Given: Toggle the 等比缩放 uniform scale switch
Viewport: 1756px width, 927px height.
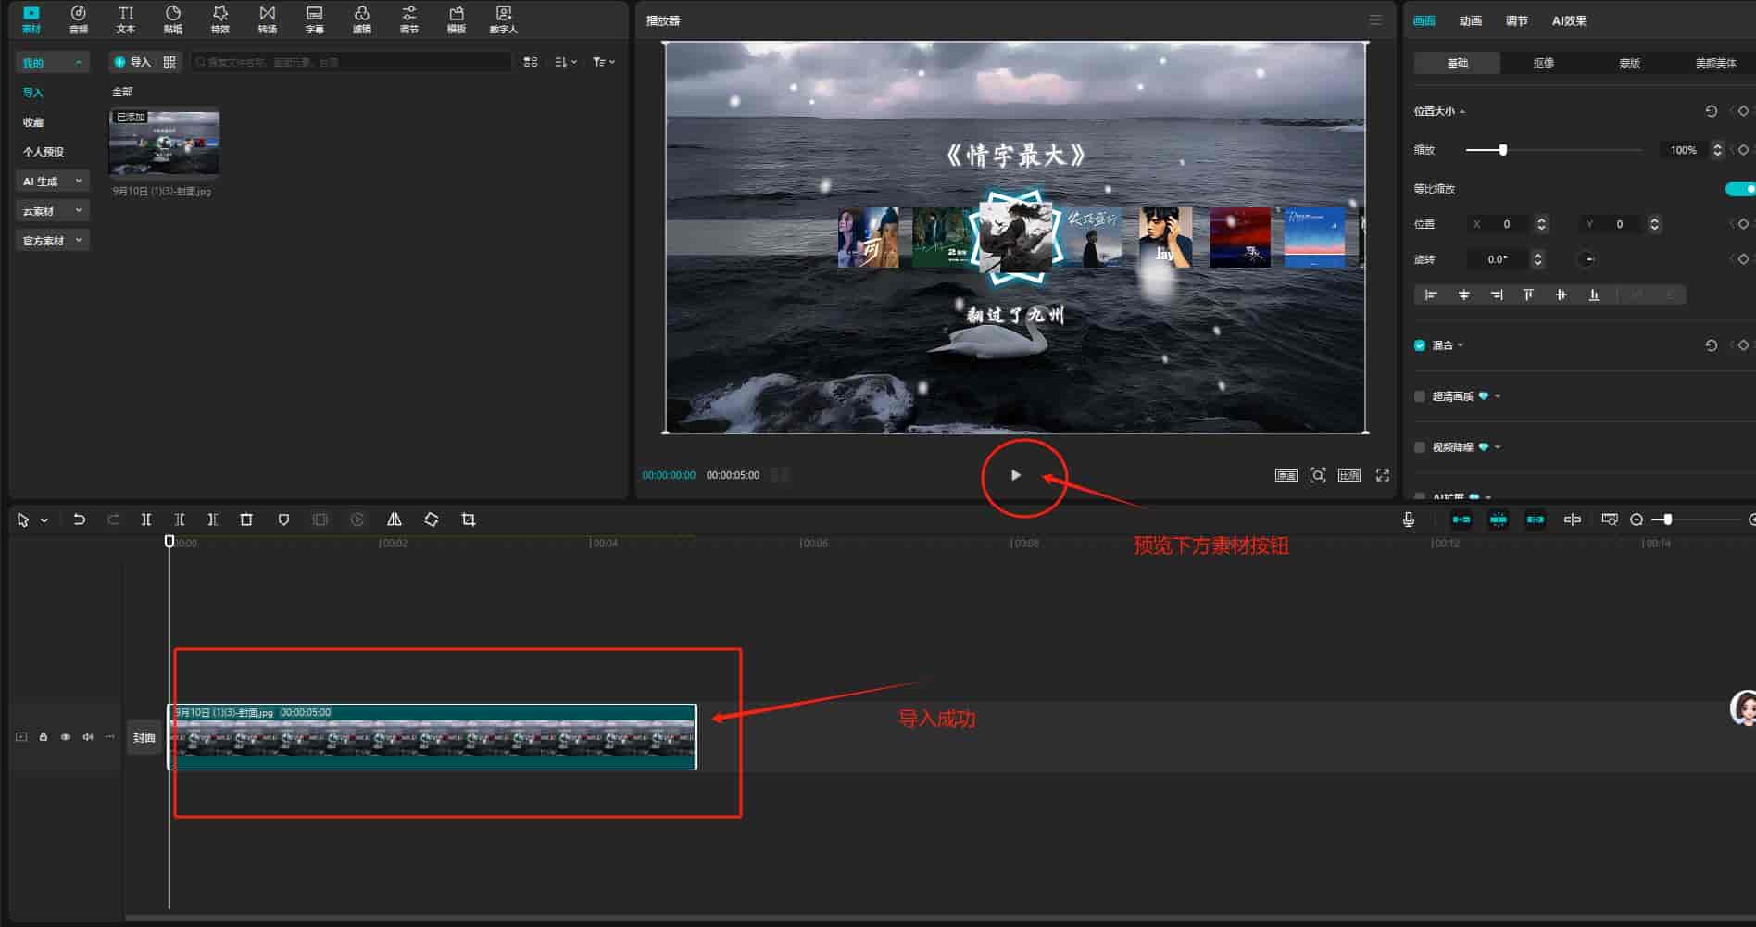Looking at the screenshot, I should pos(1739,189).
